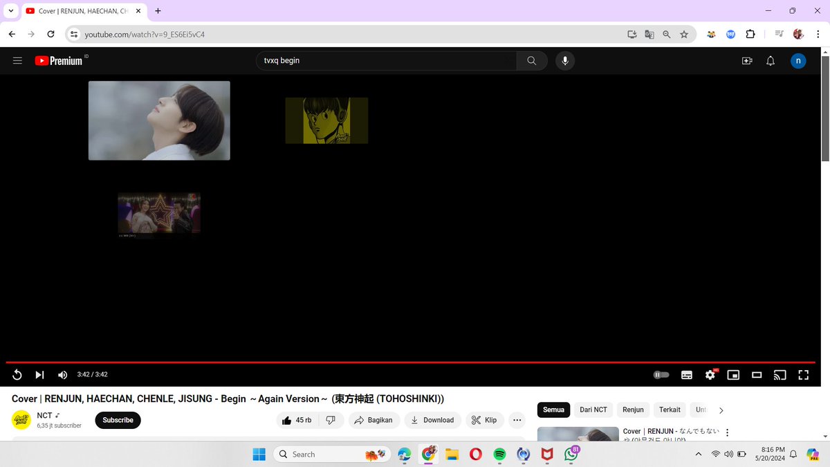Open Chrome three-dot menu
The height and width of the screenshot is (467, 830).
[x=817, y=34]
